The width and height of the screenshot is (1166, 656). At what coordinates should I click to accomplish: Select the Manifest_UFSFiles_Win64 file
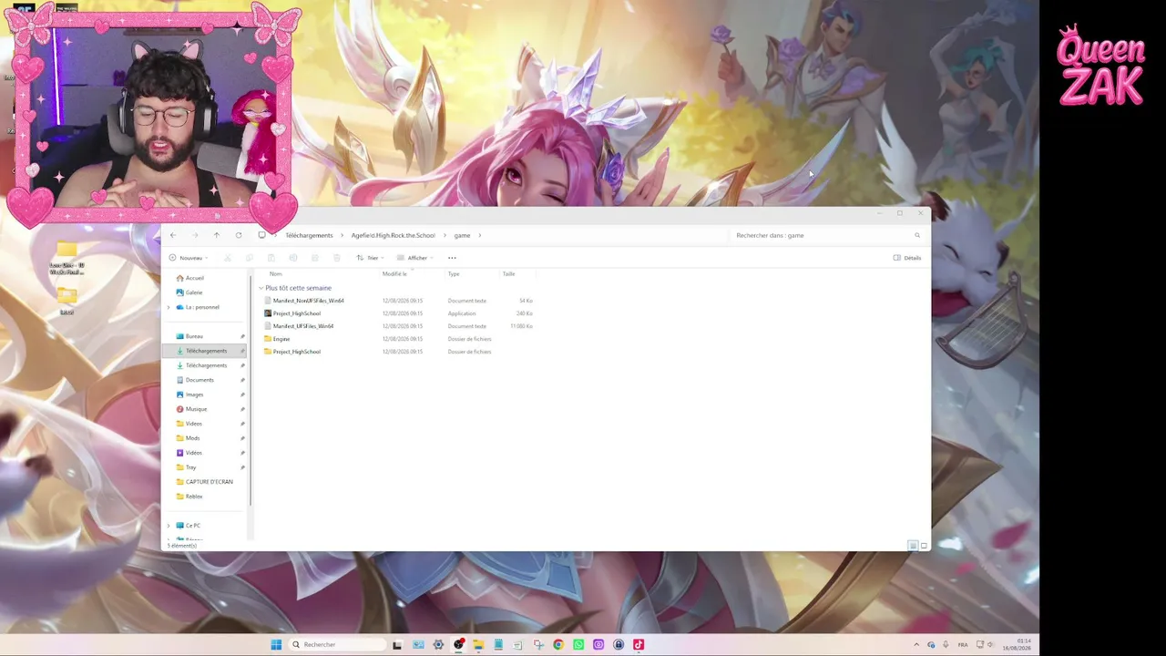tap(303, 326)
